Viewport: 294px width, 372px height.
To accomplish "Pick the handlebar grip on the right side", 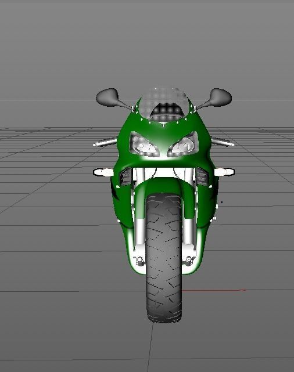I will point(223,142).
